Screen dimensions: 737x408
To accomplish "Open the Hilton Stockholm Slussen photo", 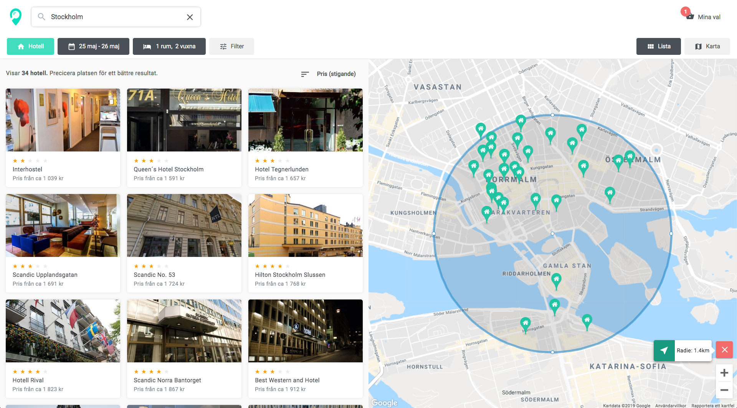I will tap(305, 225).
